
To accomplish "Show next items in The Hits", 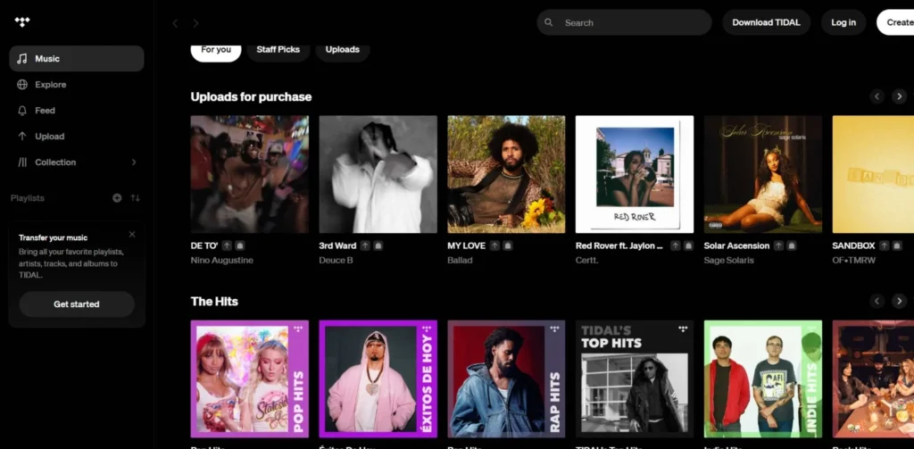I will [900, 301].
